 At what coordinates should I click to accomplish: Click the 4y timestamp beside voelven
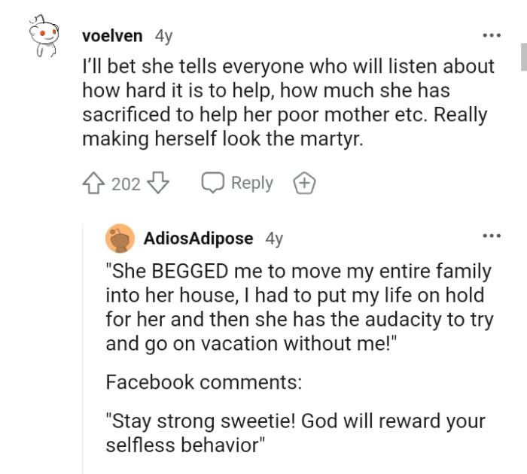click(x=163, y=35)
